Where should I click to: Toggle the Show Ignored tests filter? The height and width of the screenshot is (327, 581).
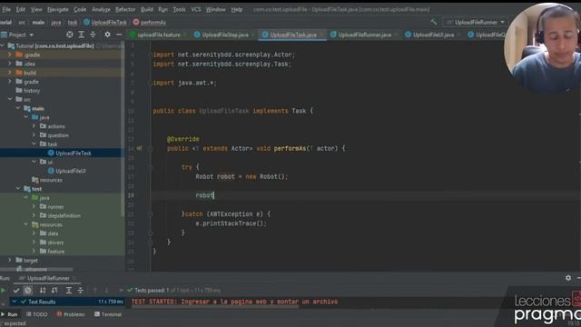click(x=28, y=291)
